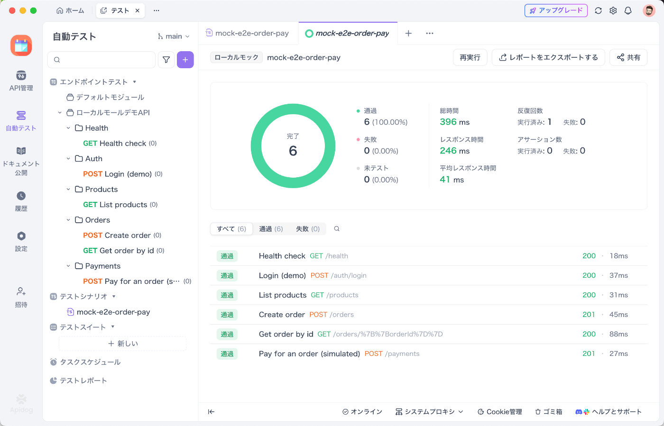The image size is (664, 426).
Task: Open ゴミ箱 trash
Action: [x=549, y=412]
